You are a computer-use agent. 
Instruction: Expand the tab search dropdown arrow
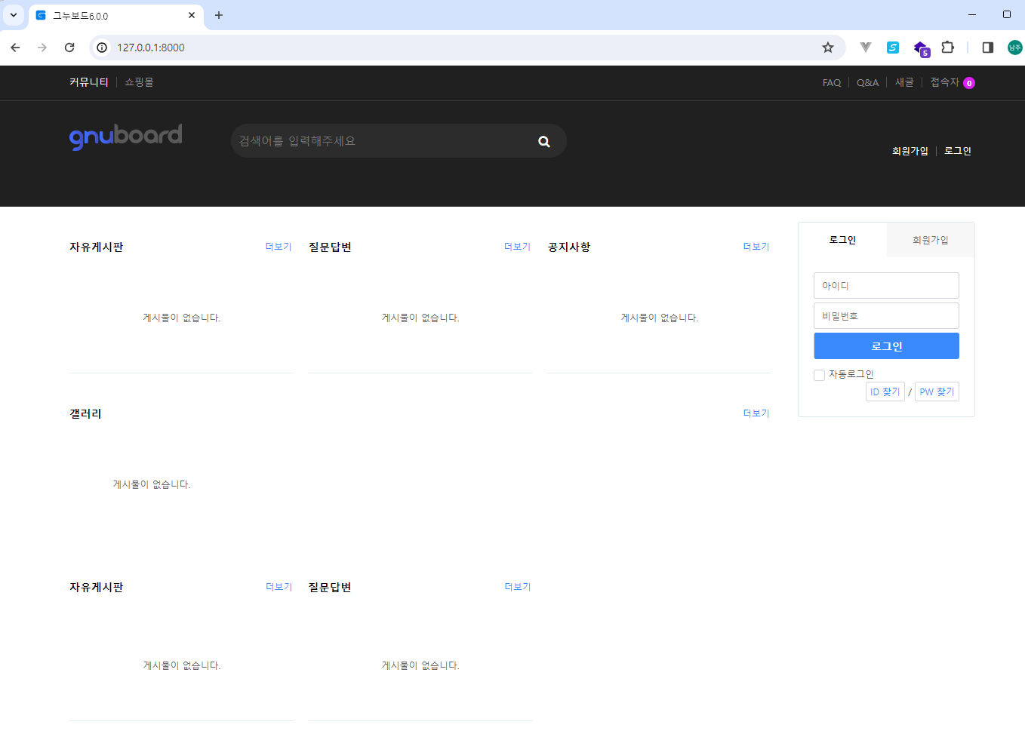(14, 15)
